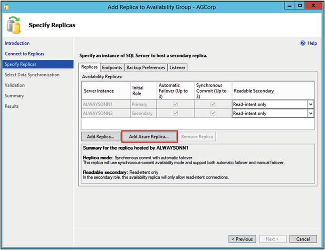Click the database replica wizard icon

point(14,25)
